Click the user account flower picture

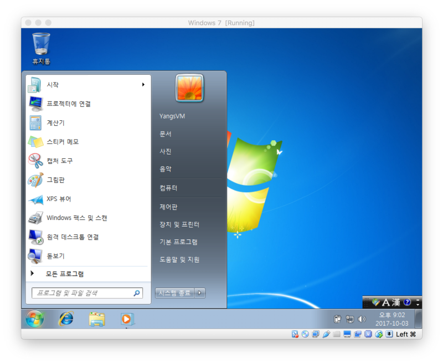pos(189,88)
